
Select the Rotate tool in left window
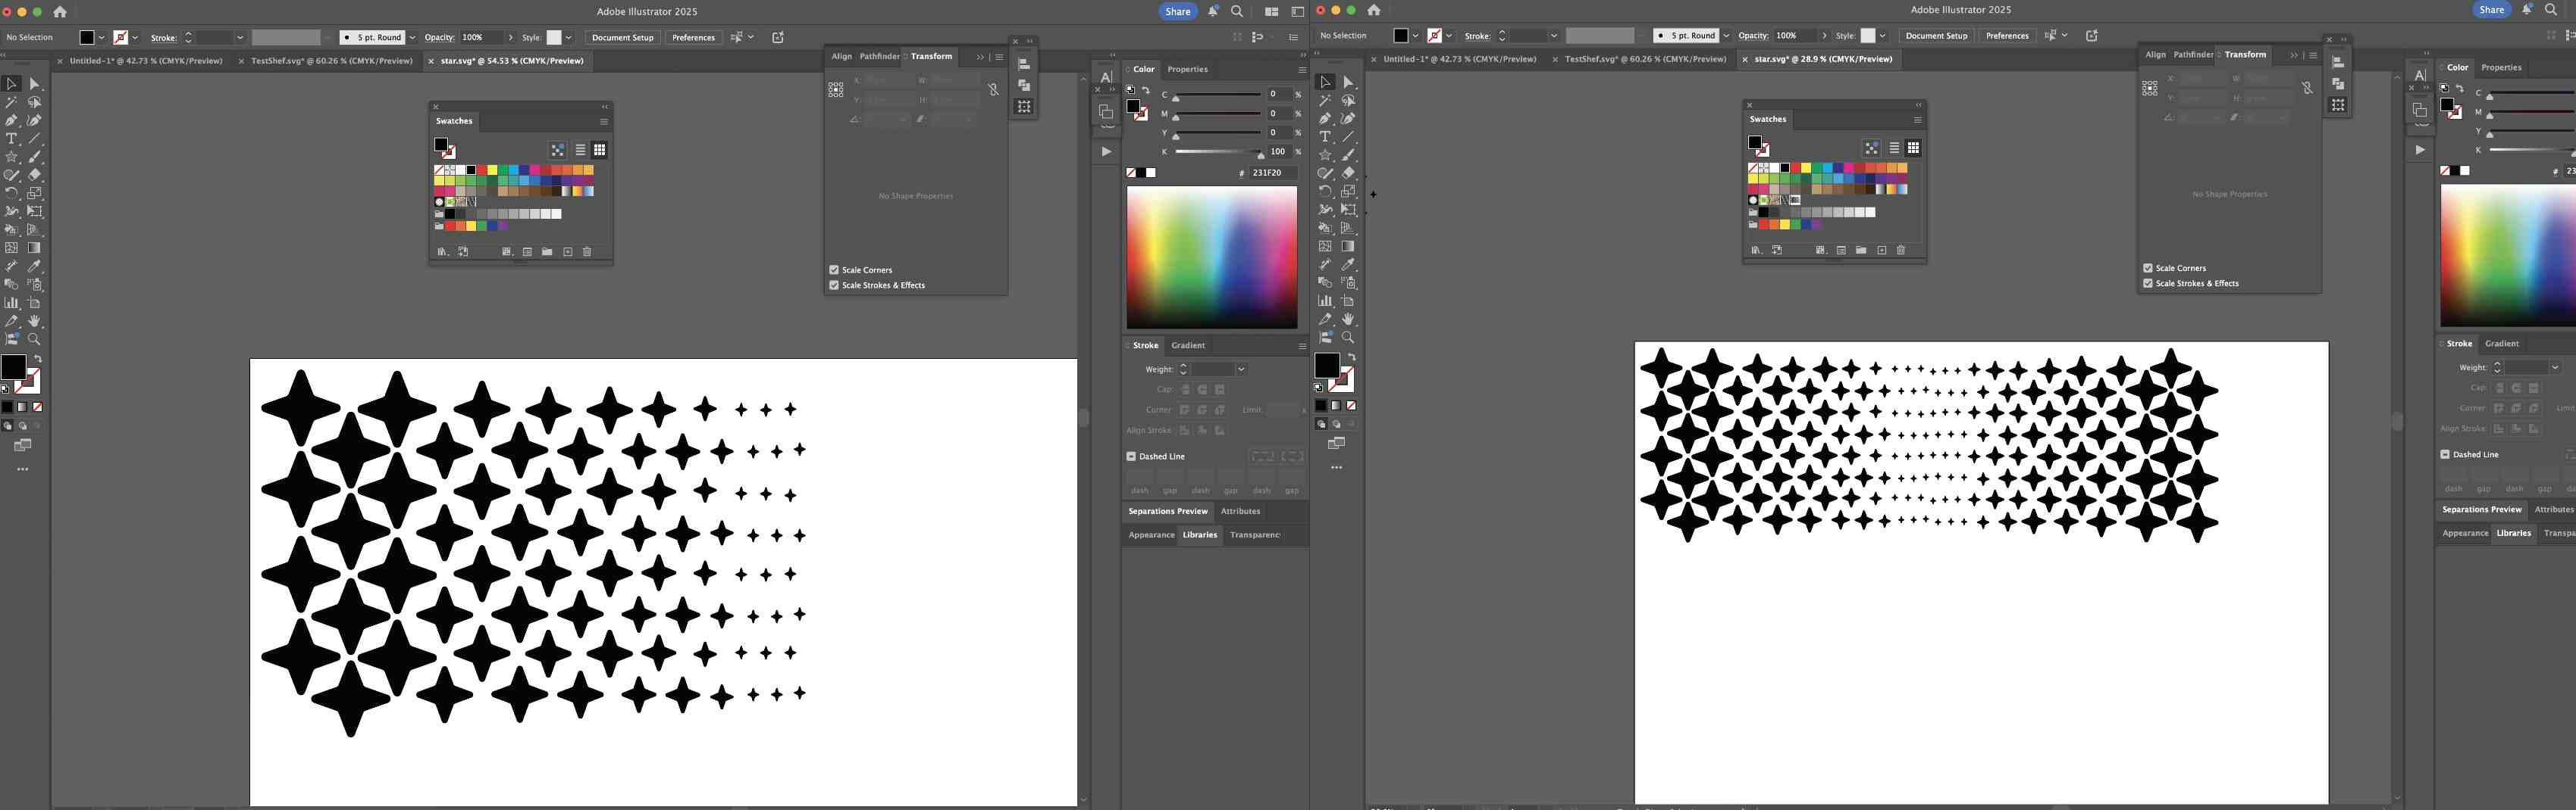tap(12, 193)
